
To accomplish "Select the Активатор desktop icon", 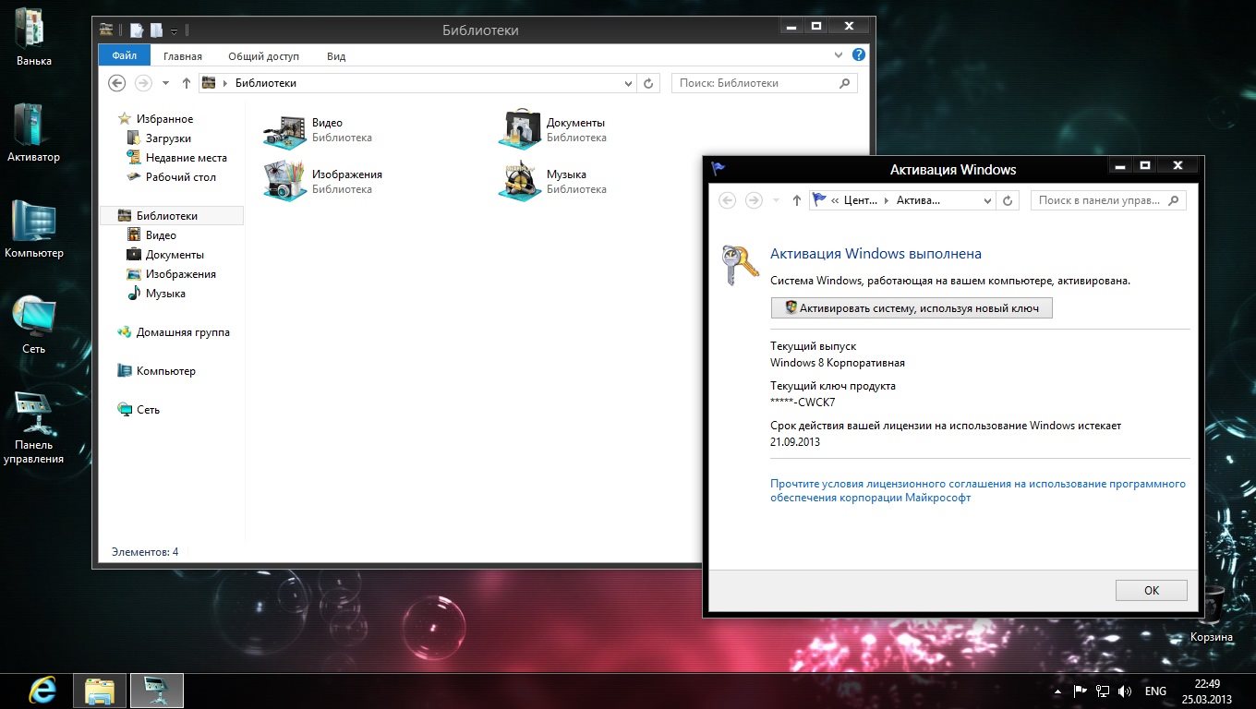I will tap(33, 132).
